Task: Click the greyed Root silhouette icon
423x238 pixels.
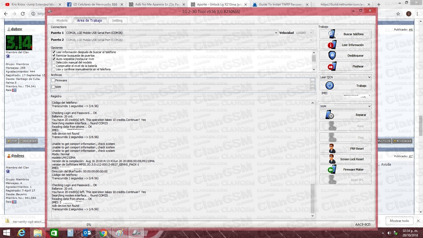Action: pyautogui.click(x=332, y=126)
